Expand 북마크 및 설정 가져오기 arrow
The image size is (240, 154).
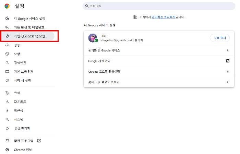(228, 82)
